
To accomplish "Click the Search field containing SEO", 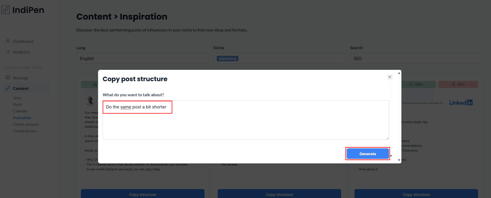I will click(x=416, y=59).
